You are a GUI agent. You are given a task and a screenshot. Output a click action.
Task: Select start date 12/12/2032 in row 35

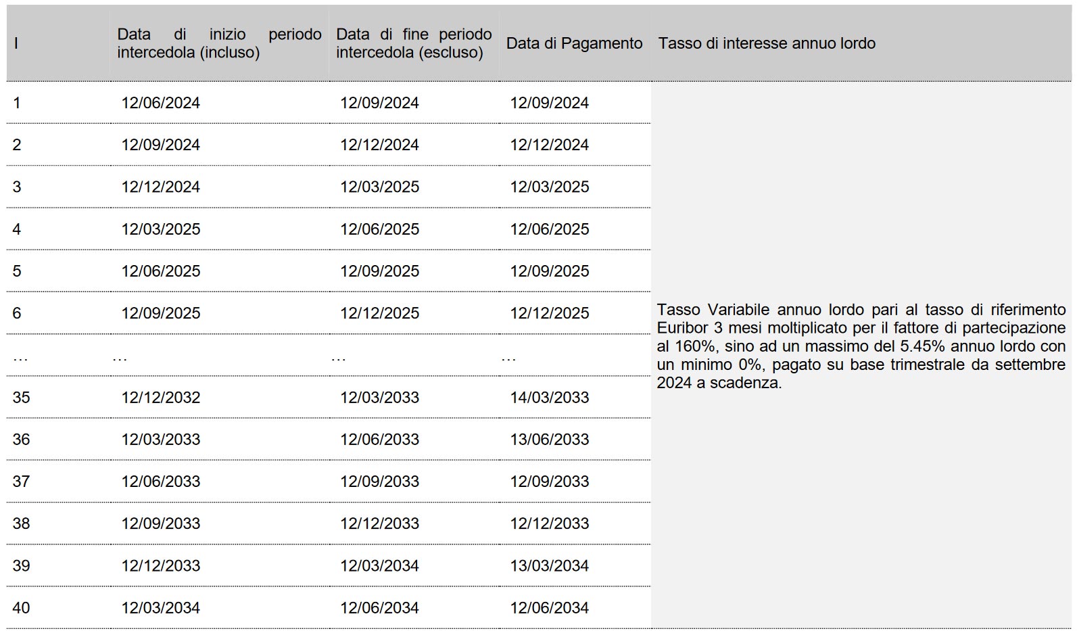[x=161, y=398]
